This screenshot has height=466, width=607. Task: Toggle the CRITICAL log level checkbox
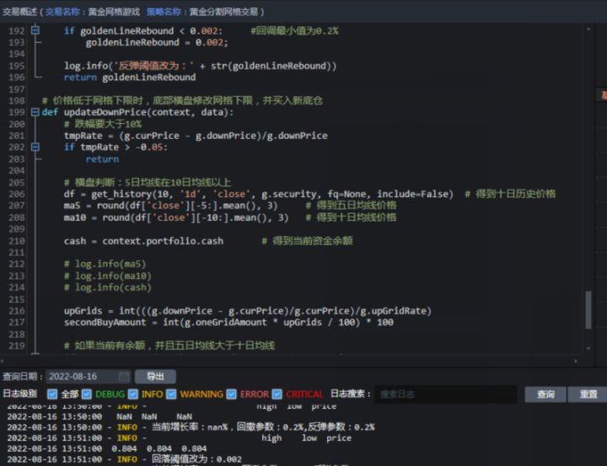277,394
